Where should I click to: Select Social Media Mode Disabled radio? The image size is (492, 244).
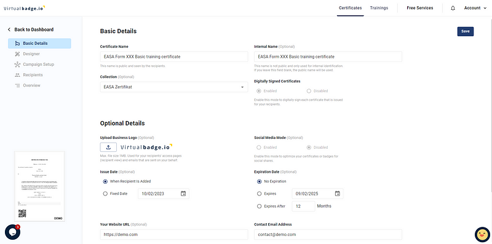tap(309, 148)
